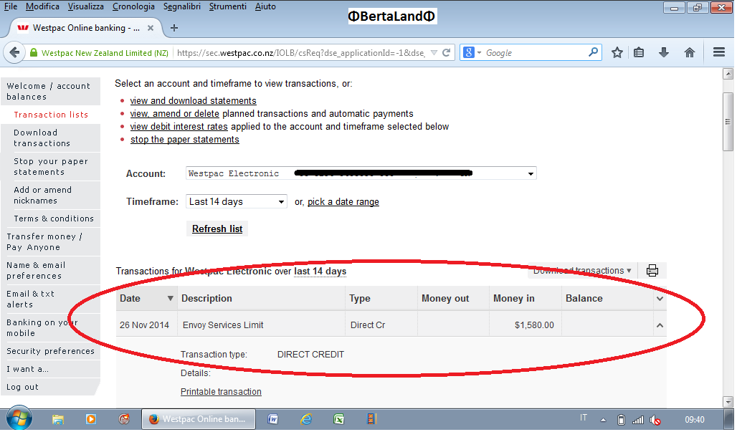Click the network signal tray icon
The image size is (737, 432).
click(x=638, y=420)
